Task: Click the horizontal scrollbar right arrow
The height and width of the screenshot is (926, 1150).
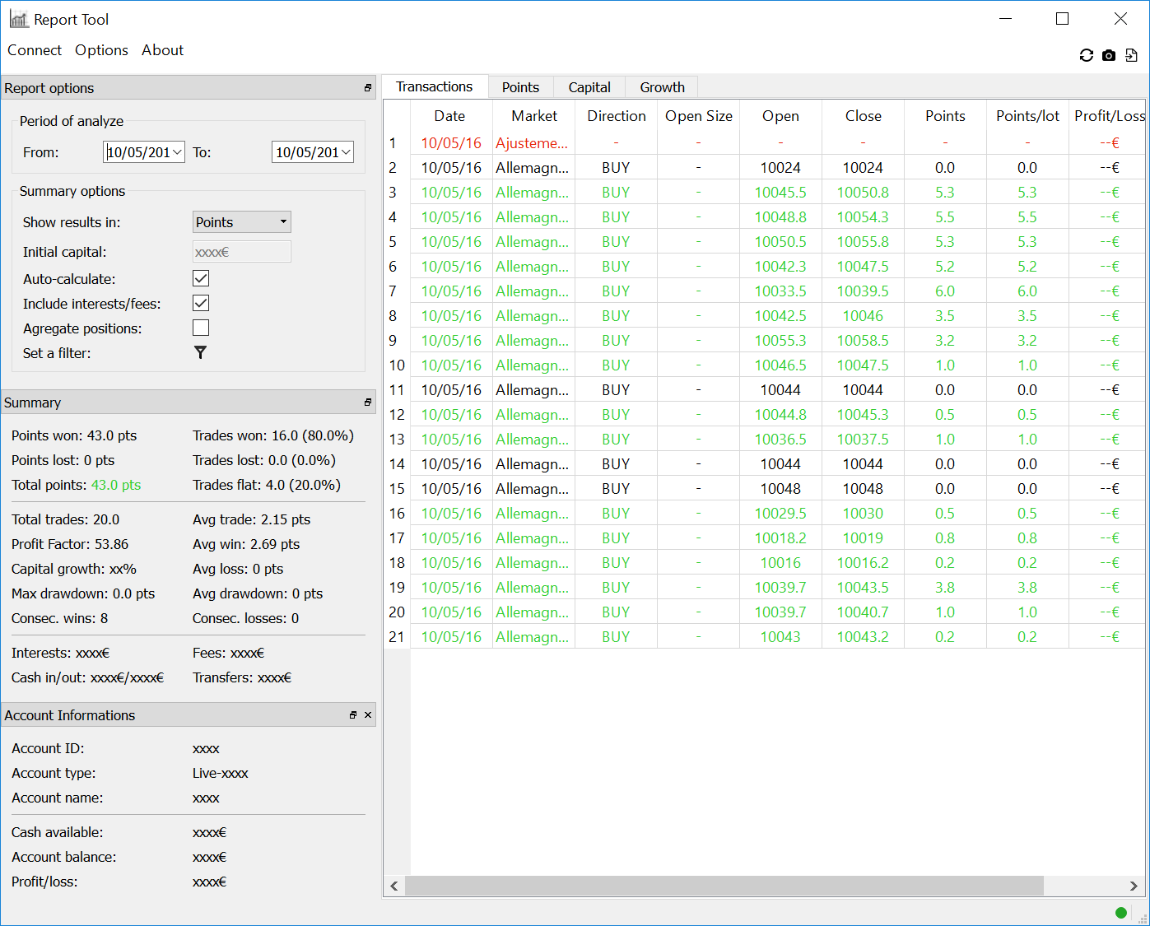Action: [x=1134, y=886]
